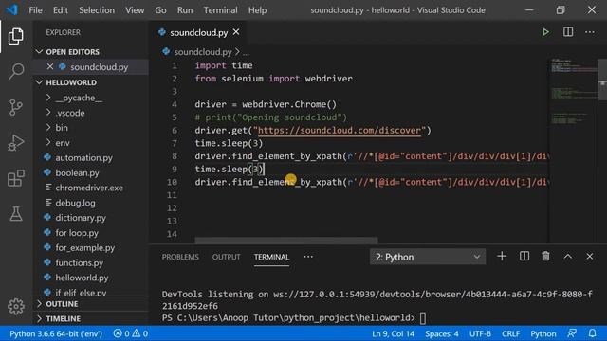The height and width of the screenshot is (341, 607).
Task: Open dictionary.py in the explorer
Action: coord(81,218)
